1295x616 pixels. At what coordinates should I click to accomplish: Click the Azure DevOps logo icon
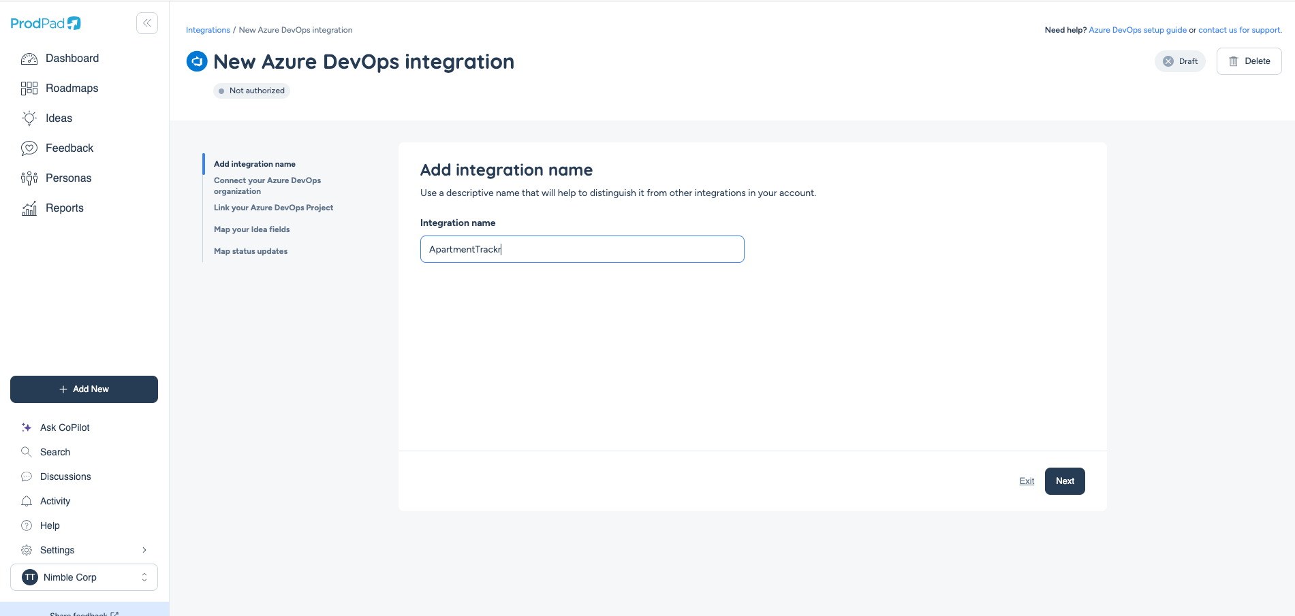(197, 61)
